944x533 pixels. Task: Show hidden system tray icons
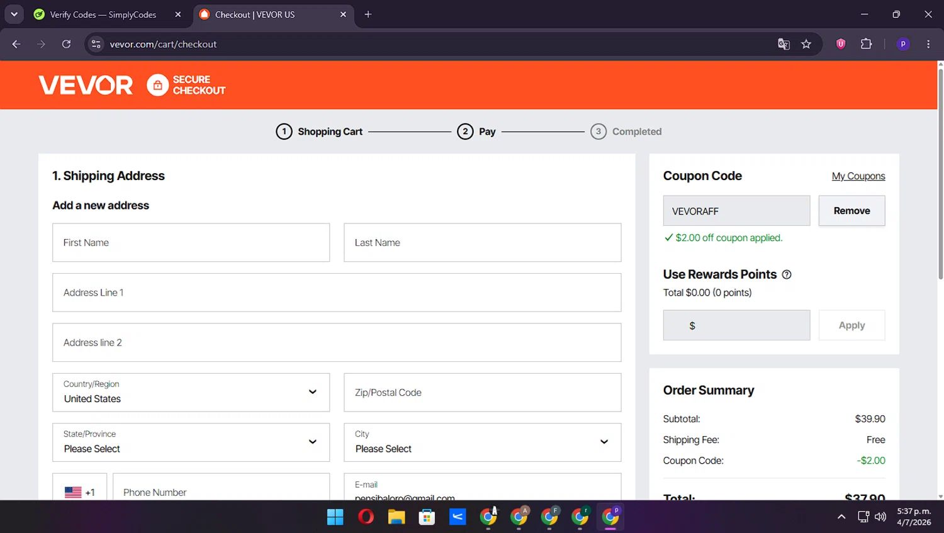click(x=841, y=517)
